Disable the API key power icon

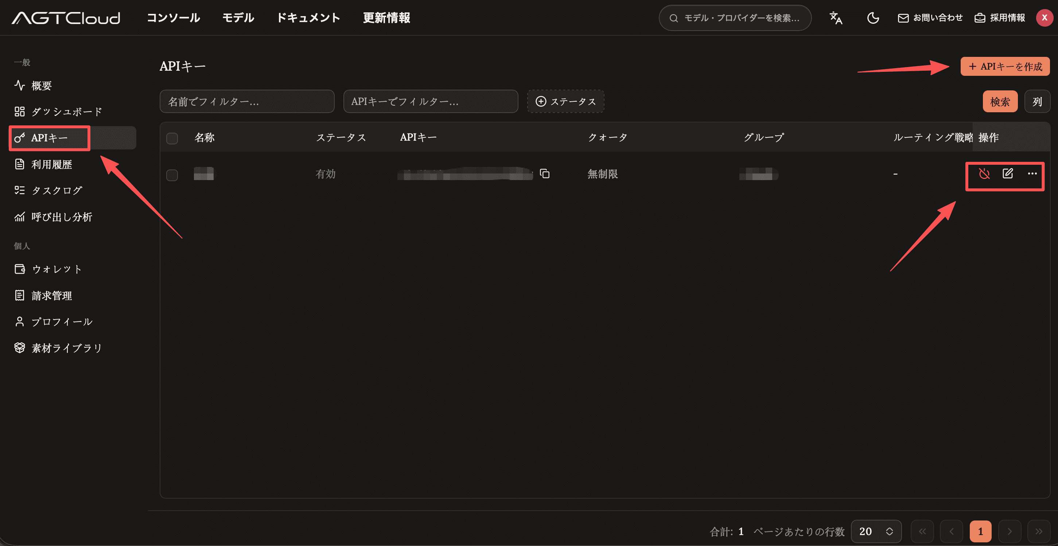pyautogui.click(x=984, y=173)
